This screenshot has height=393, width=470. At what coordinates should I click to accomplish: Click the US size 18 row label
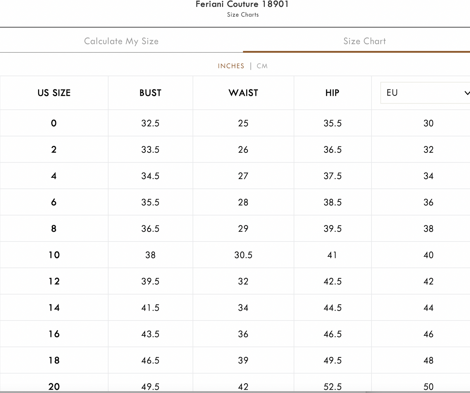54,360
